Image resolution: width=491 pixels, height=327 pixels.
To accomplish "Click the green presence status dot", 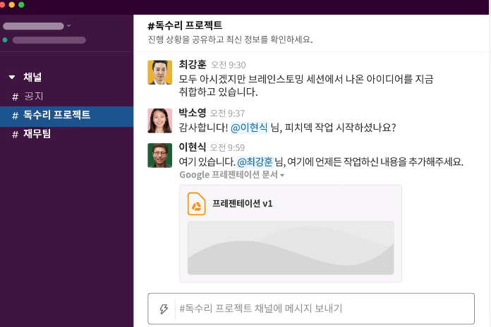I will coord(6,40).
